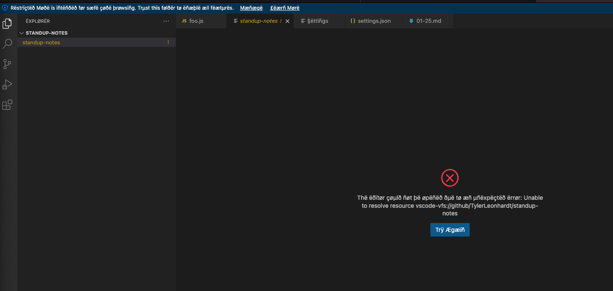This screenshot has width=613, height=291.
Task: Switch to the Settings tab
Action: (319, 20)
